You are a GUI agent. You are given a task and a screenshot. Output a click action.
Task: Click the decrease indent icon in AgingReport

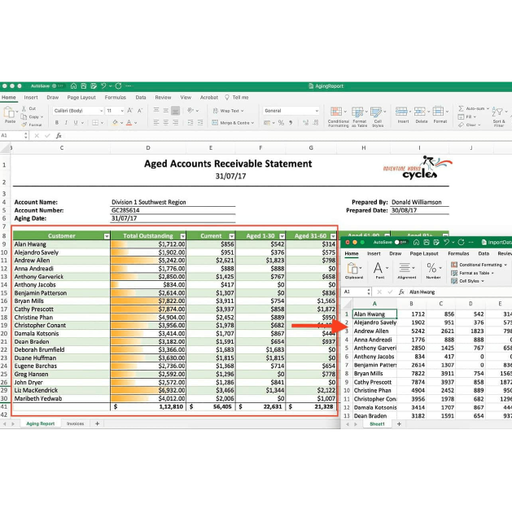[190, 122]
